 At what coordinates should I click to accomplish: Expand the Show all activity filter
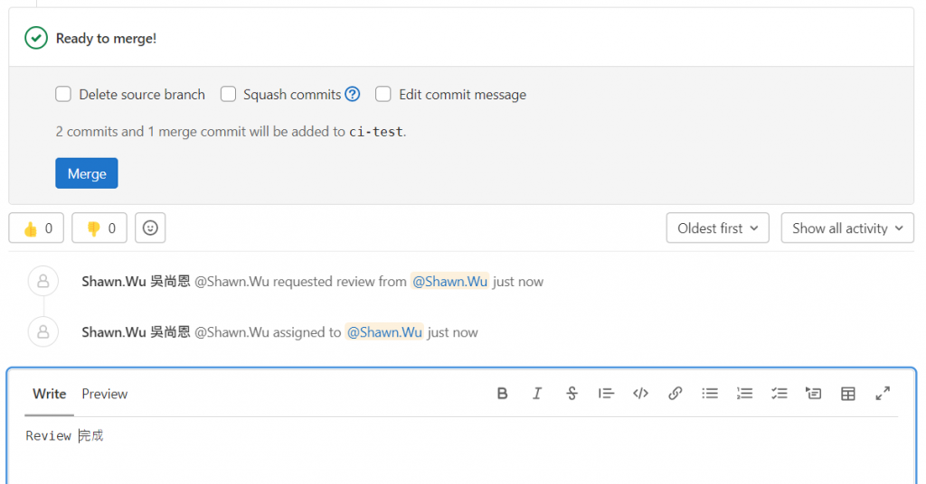[847, 228]
